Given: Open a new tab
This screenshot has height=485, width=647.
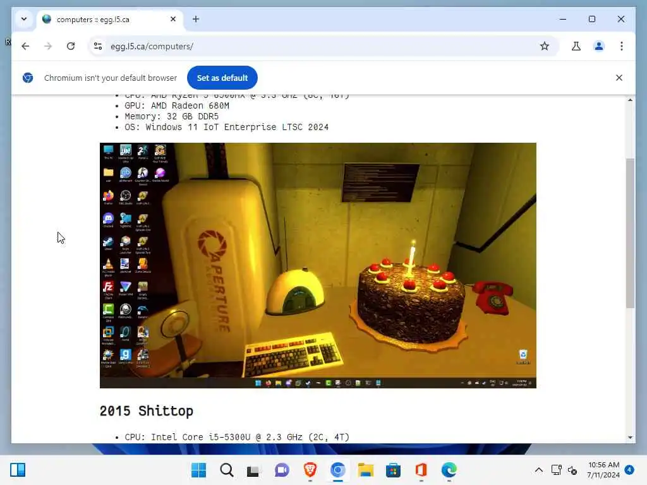Looking at the screenshot, I should click(196, 19).
